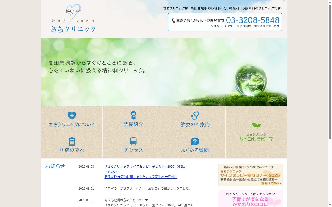Click the date 2026.08.01
This screenshot has width=332, height=207.
coord(86,188)
